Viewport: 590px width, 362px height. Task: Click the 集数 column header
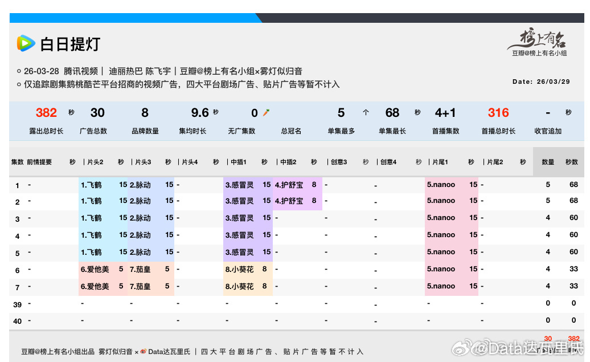click(x=17, y=162)
